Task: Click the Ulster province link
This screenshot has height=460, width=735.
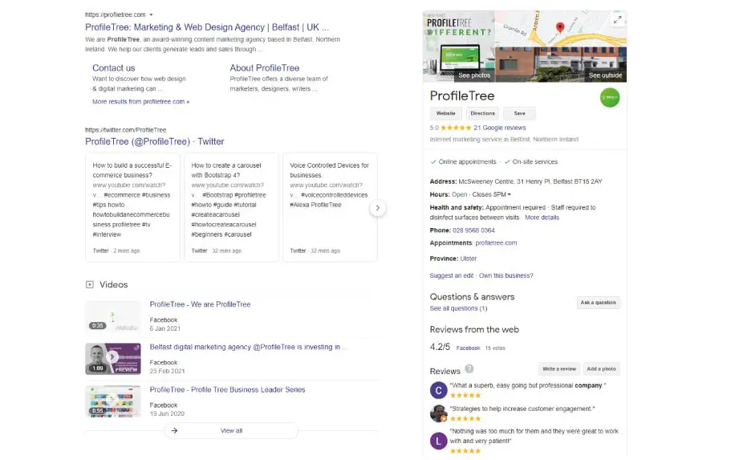Action: [469, 258]
